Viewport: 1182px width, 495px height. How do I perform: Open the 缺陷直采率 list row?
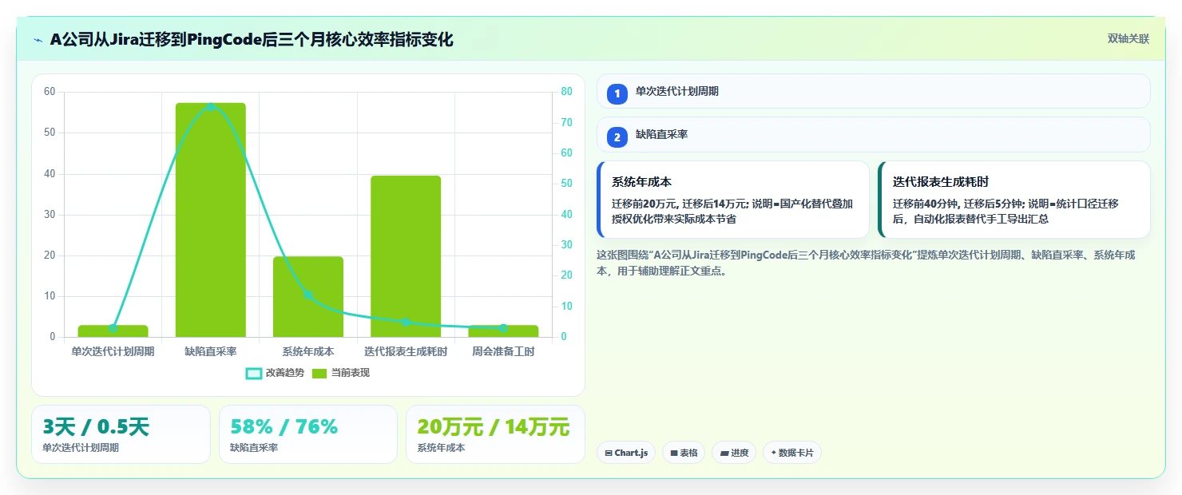coord(873,135)
